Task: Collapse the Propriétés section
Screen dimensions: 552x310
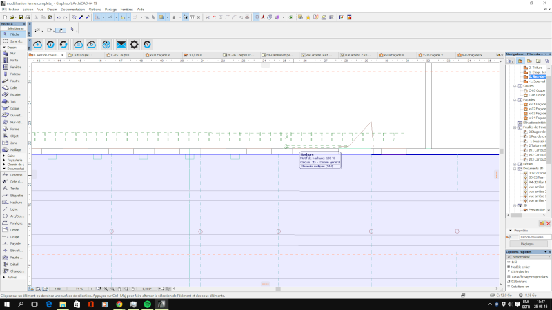Action: [511, 231]
